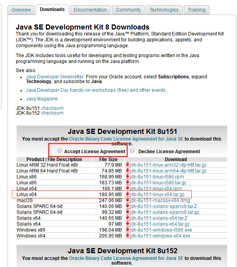Open 8u152 Oracle Binary Code License Agreement link

pyautogui.click(x=126, y=258)
